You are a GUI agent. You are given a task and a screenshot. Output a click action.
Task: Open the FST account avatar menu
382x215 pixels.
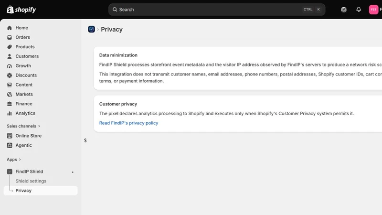click(x=373, y=10)
